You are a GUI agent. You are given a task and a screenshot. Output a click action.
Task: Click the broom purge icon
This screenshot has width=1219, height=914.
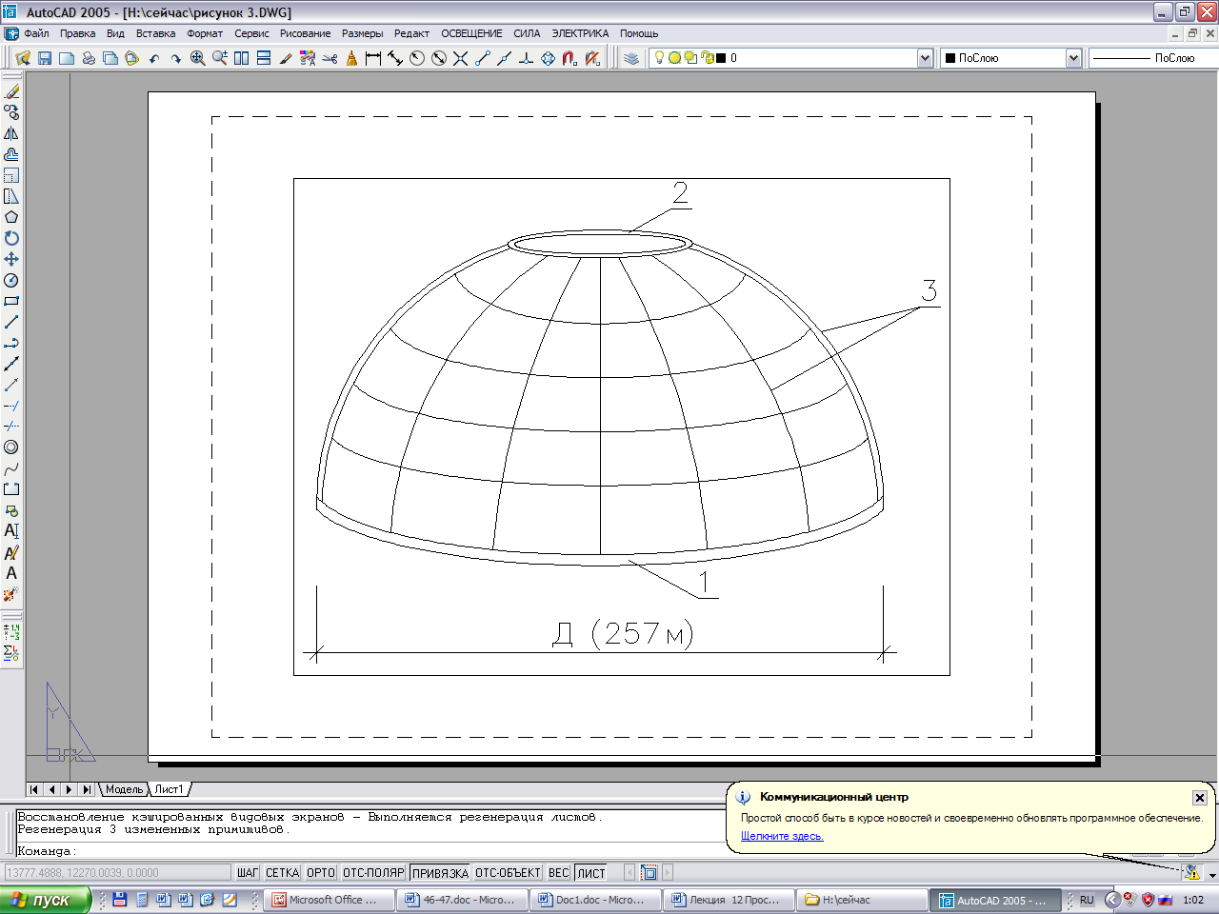(351, 58)
